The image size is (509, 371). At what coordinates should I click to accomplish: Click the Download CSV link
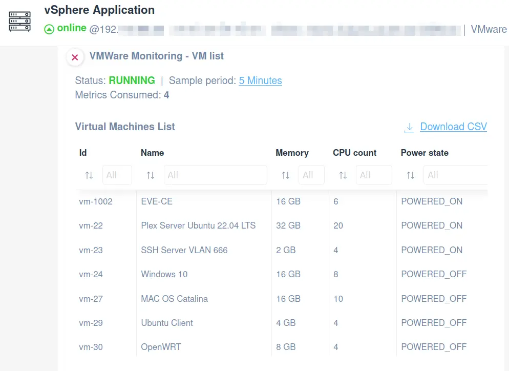tap(453, 127)
